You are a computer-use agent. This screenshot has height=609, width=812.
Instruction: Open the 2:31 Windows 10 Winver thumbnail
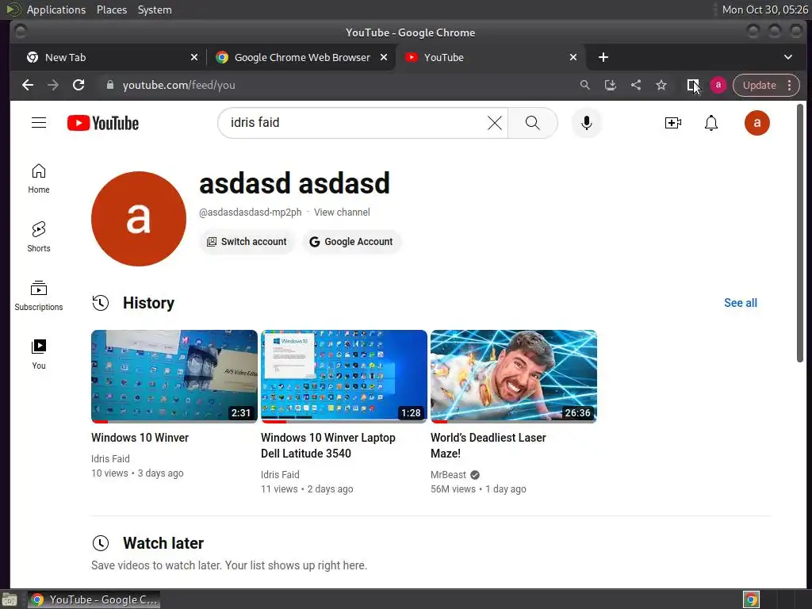[174, 377]
